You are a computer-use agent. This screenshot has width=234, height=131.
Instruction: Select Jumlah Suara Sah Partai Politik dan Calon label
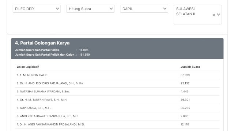(x=45, y=55)
